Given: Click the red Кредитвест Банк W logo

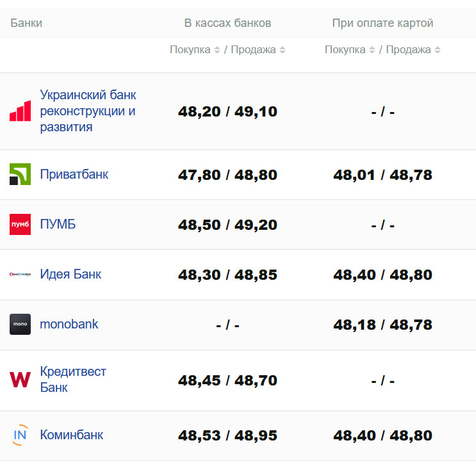Looking at the screenshot, I should [20, 380].
